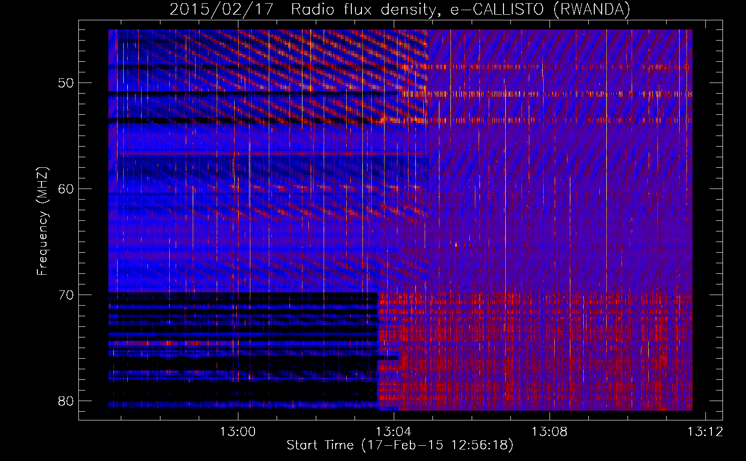Click the "60" frequency tick label
The image size is (746, 461).
click(66, 189)
